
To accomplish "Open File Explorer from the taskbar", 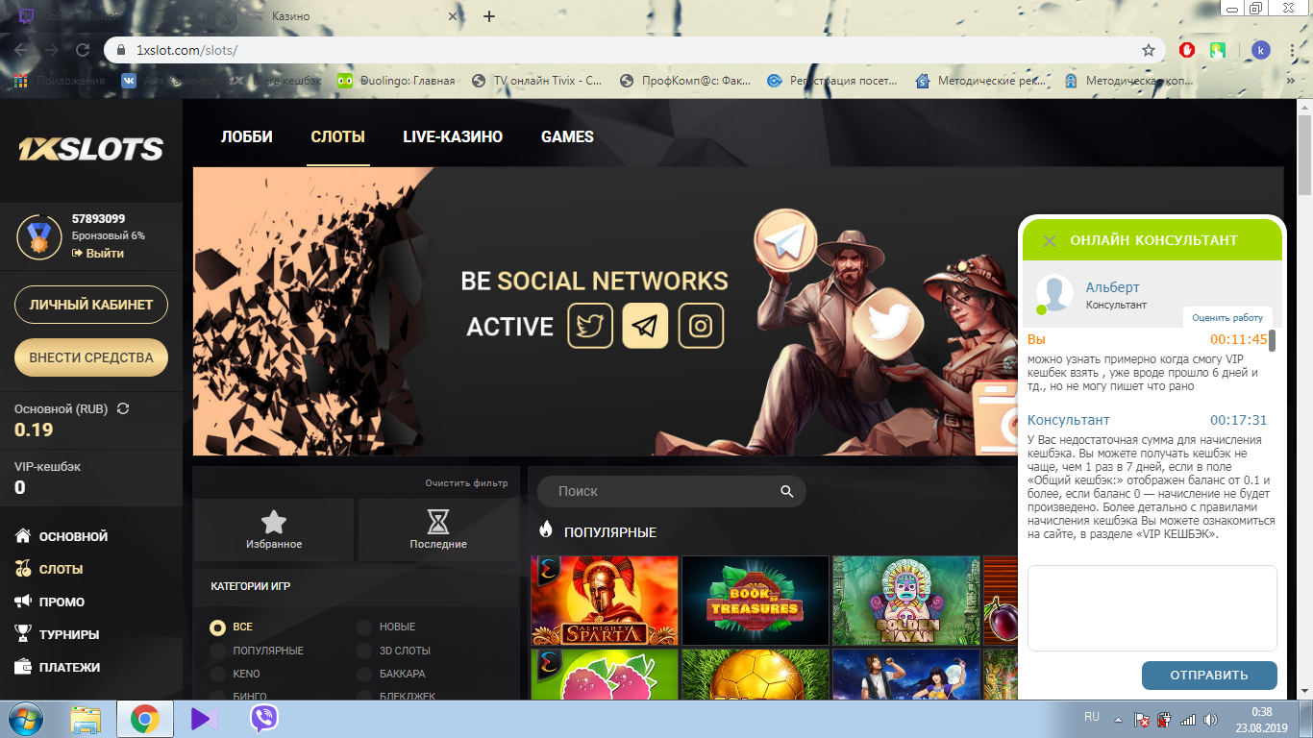I will pyautogui.click(x=86, y=719).
